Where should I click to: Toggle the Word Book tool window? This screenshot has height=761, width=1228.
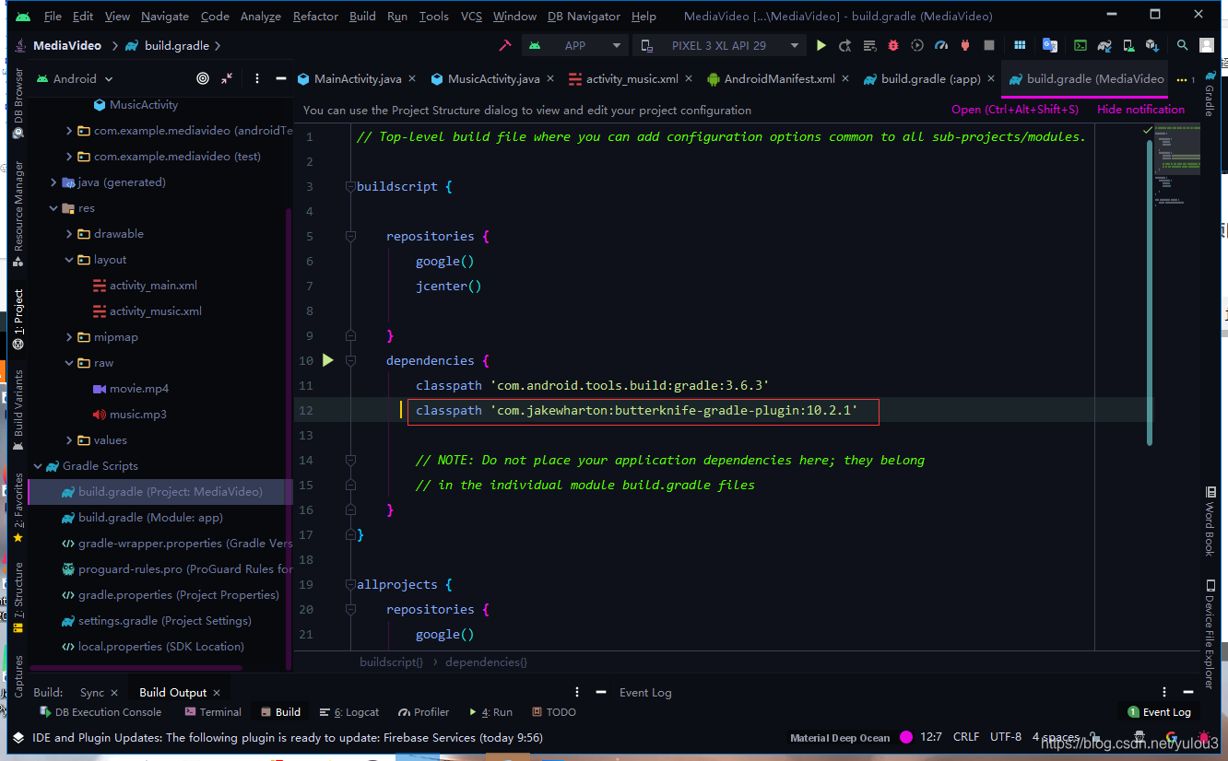point(1209,521)
